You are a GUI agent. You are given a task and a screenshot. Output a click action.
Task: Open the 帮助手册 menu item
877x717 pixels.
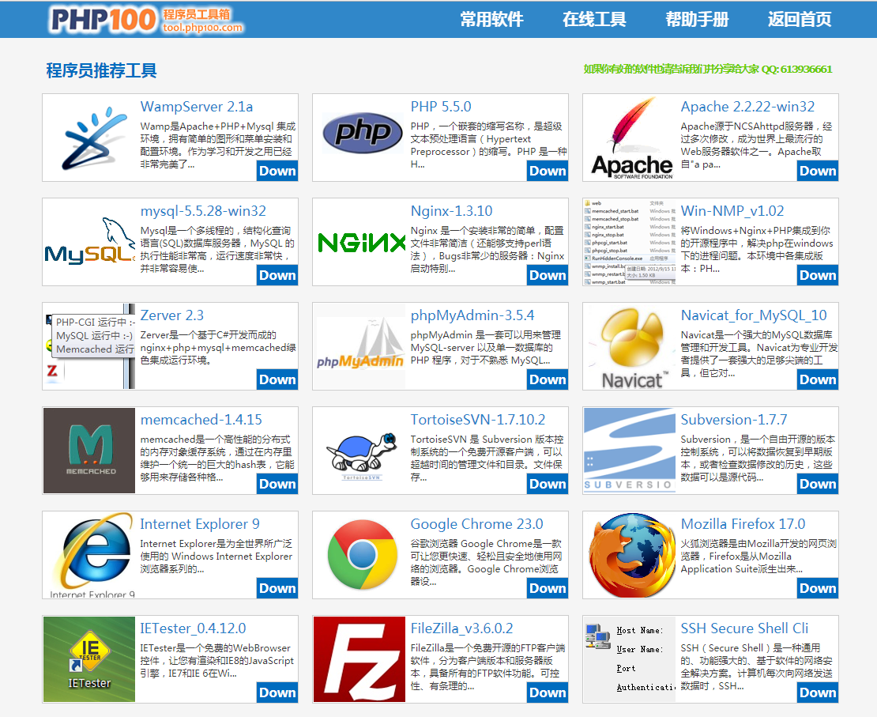click(697, 20)
